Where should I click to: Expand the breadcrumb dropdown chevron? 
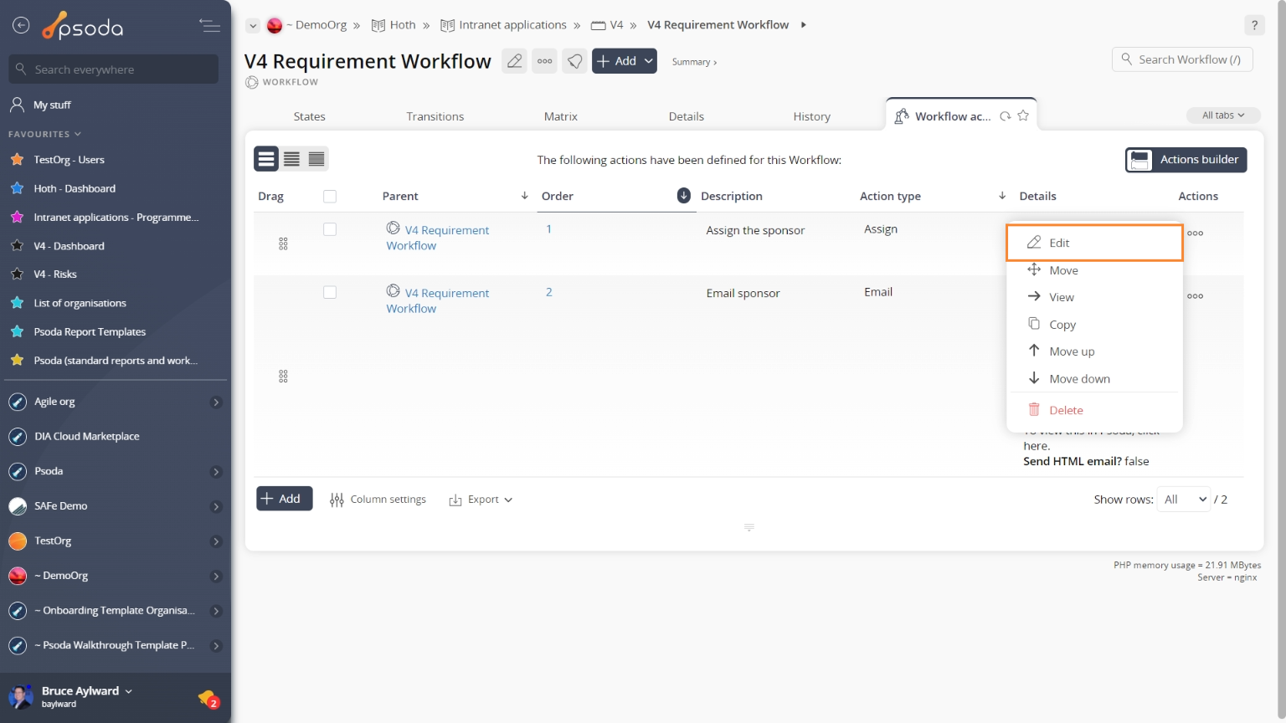pos(253,26)
